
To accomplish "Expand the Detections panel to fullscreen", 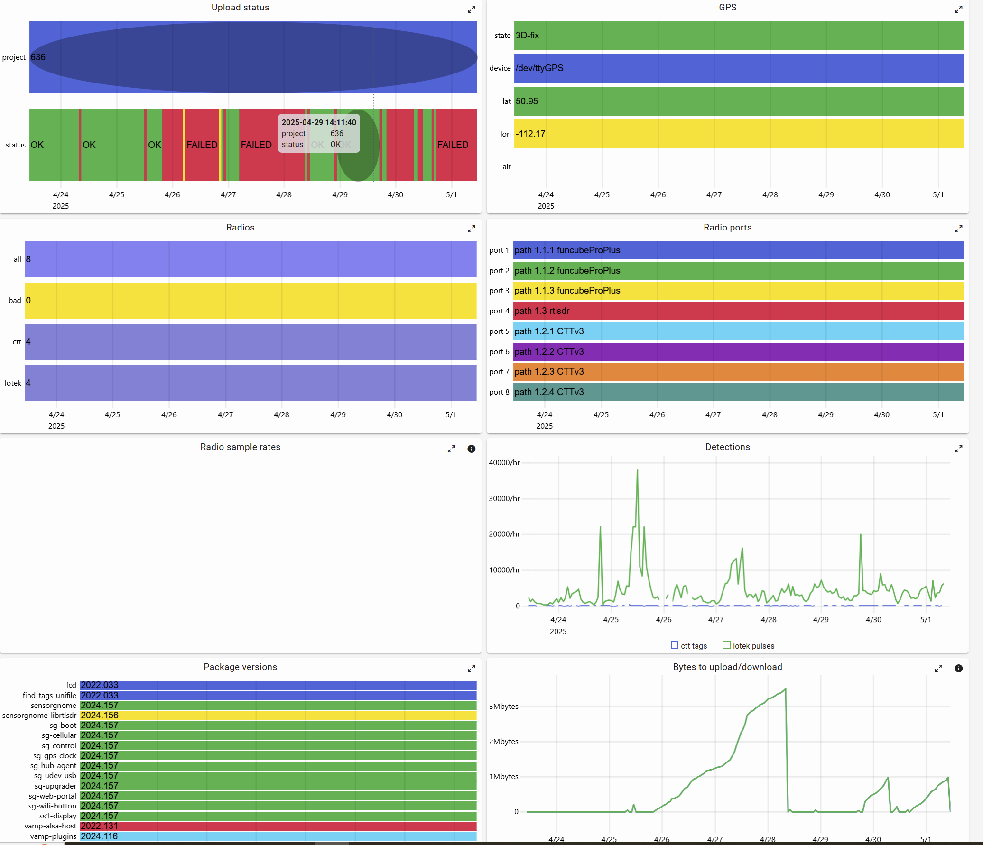I will pyautogui.click(x=958, y=449).
